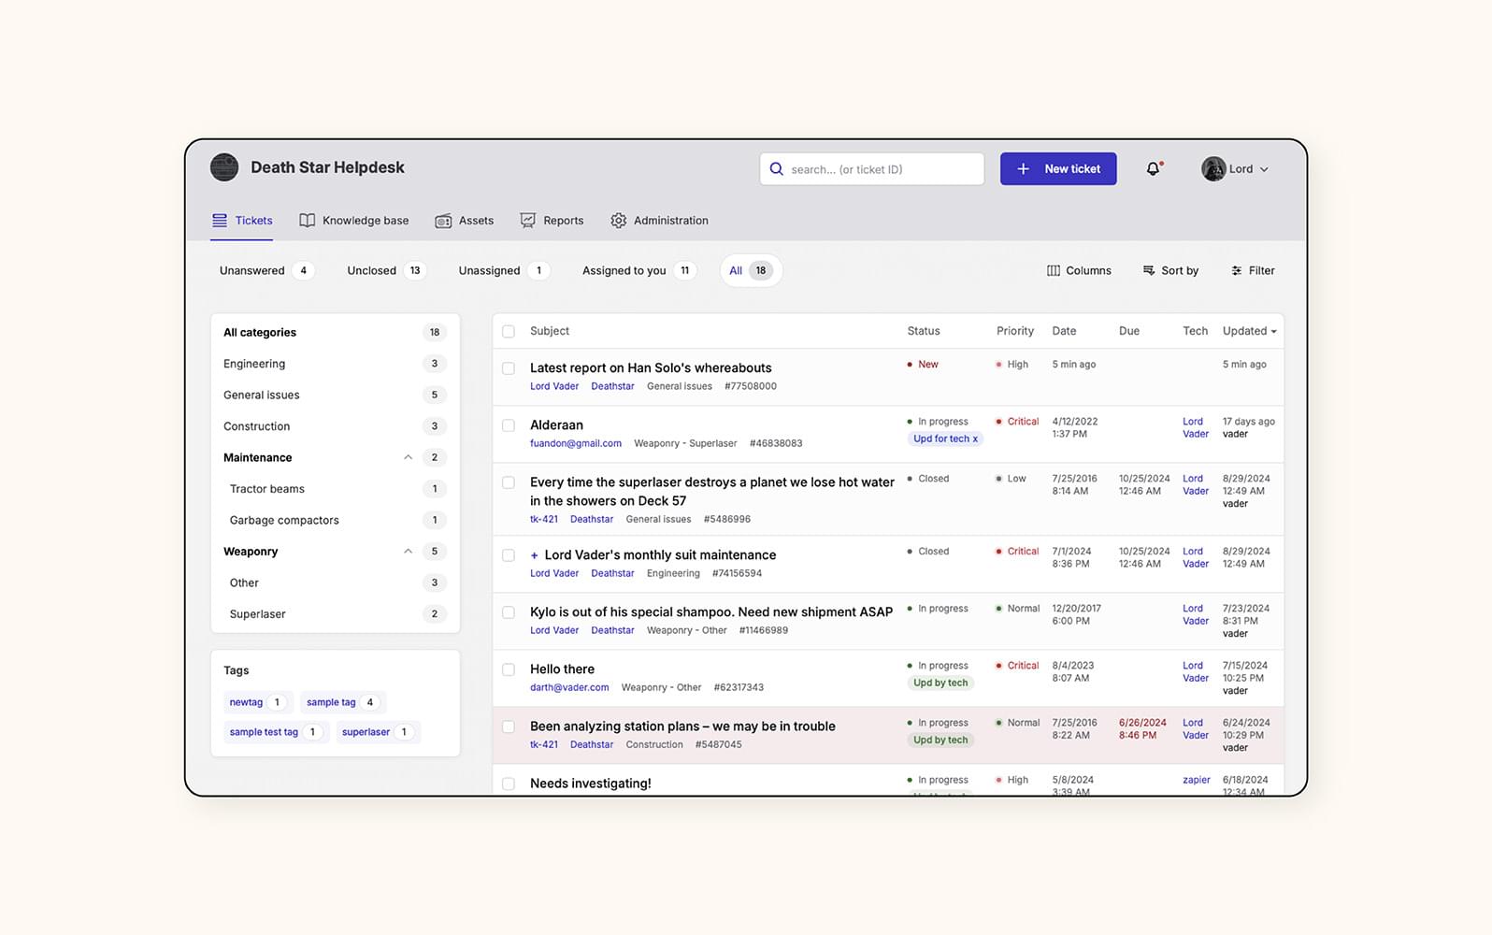Viewport: 1492px width, 935px height.
Task: Open the Filter options
Action: point(1253,270)
